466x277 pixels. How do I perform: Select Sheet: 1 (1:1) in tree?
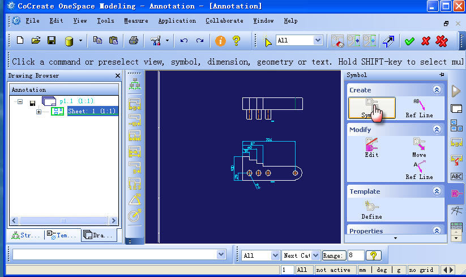pyautogui.click(x=92, y=111)
